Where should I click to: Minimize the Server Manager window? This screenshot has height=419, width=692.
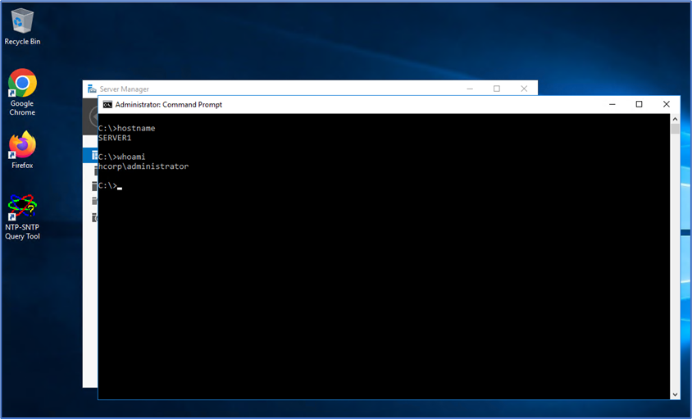(x=470, y=89)
